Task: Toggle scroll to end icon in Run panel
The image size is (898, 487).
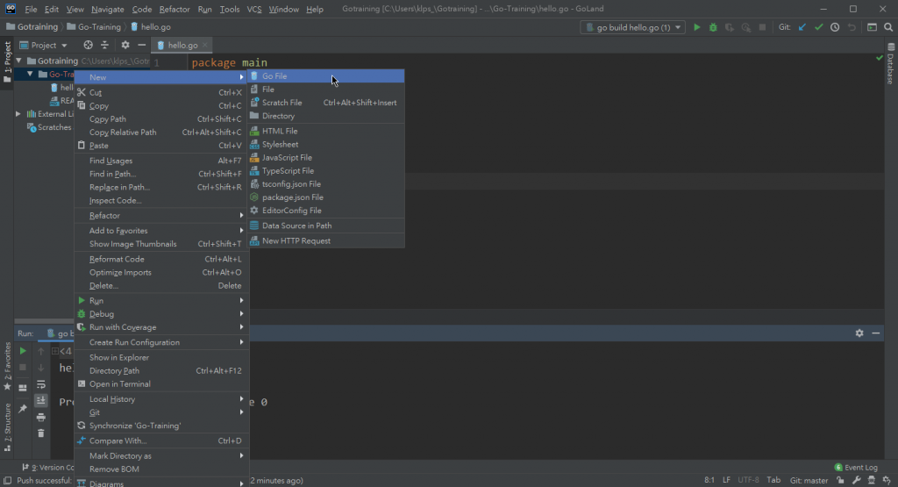Action: (x=40, y=400)
